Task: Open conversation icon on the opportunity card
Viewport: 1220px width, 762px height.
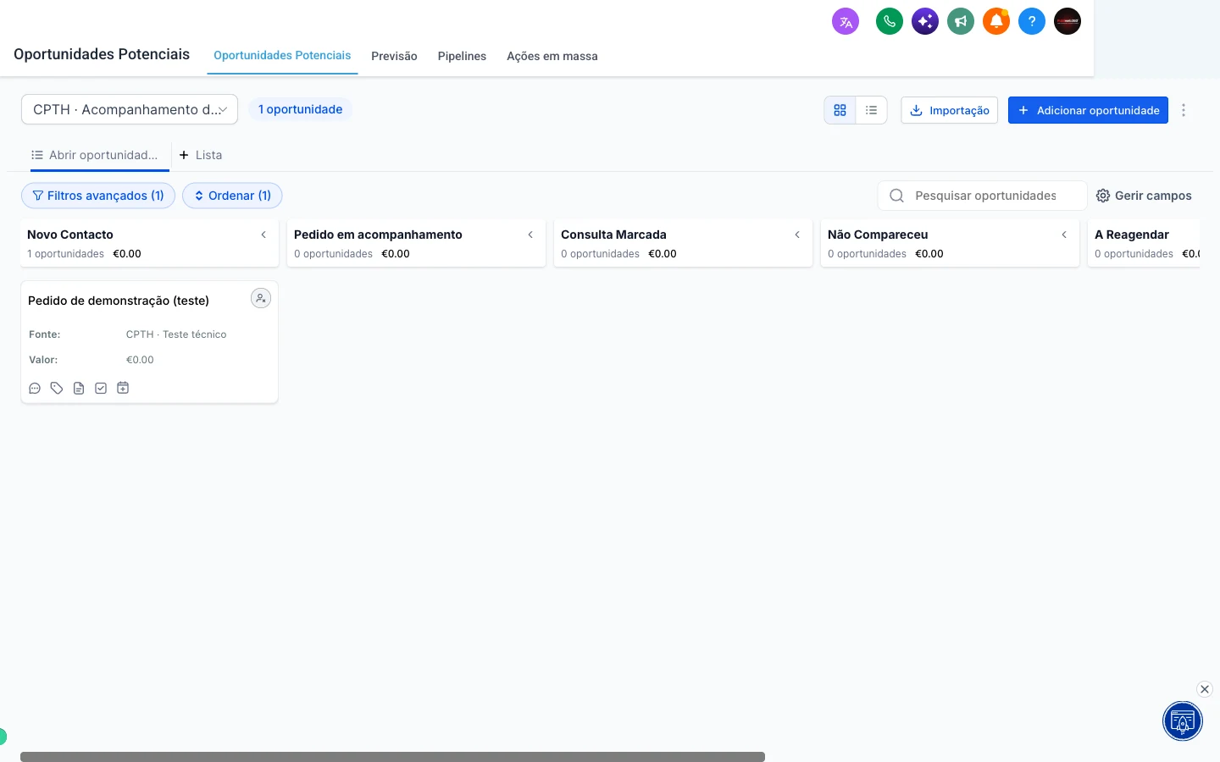Action: click(x=35, y=389)
